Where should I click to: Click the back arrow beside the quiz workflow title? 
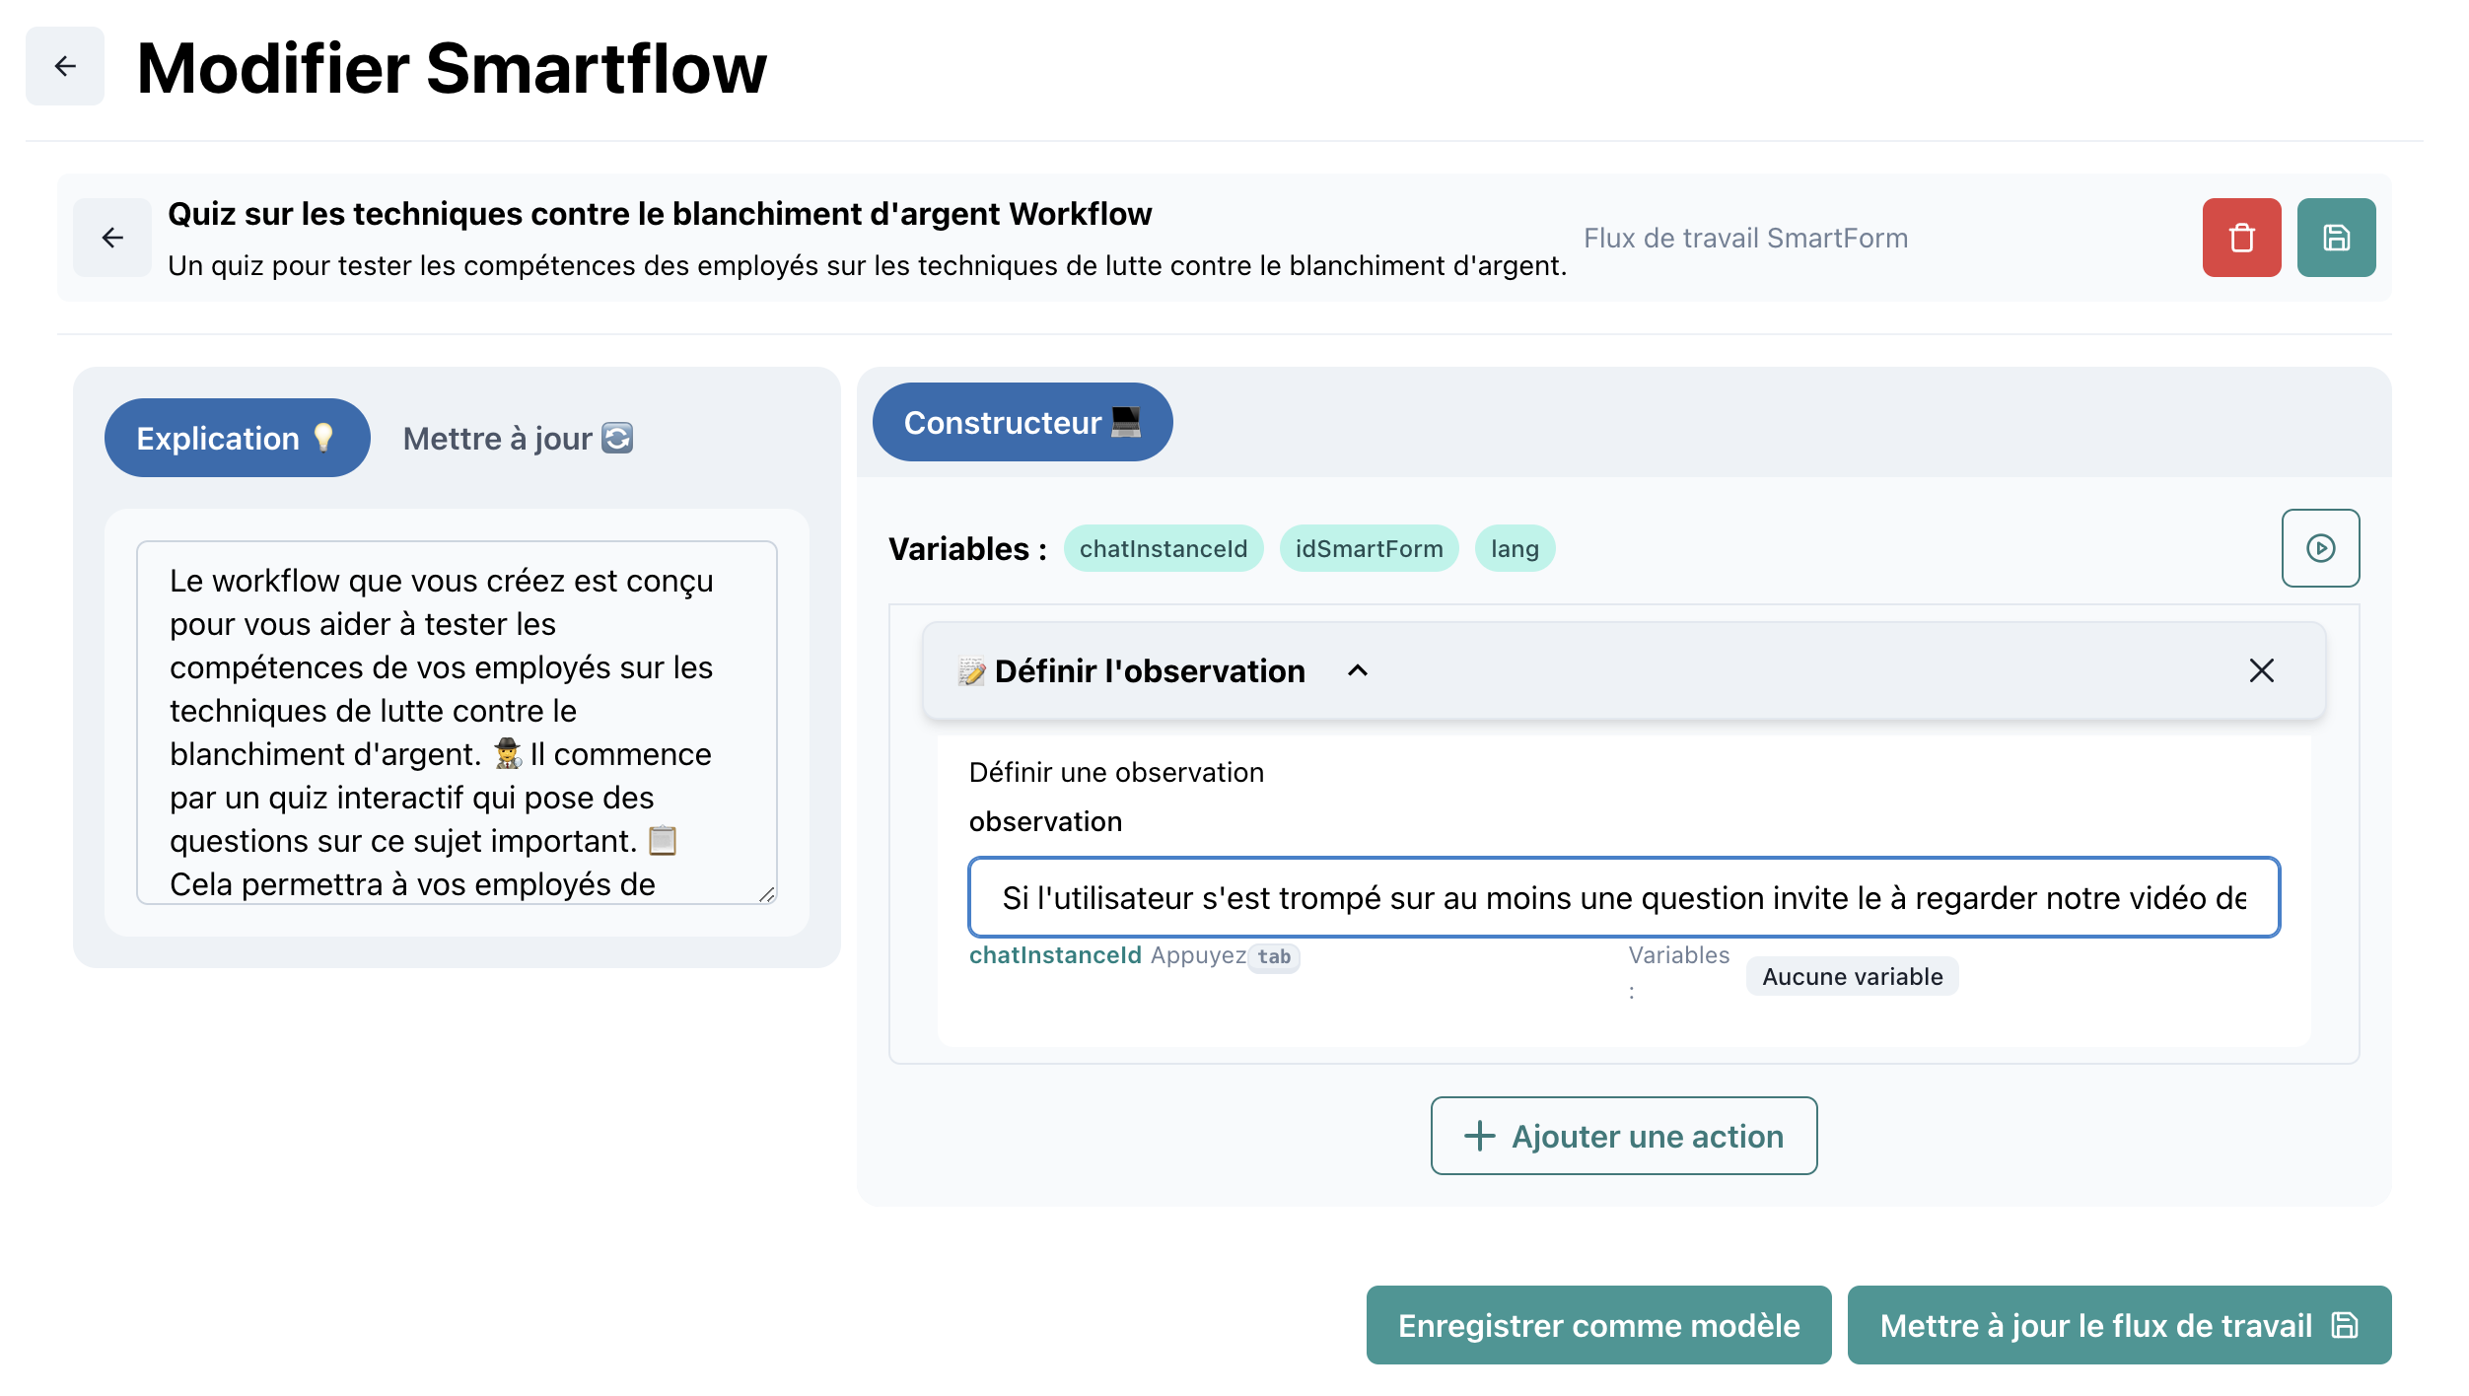click(x=111, y=237)
